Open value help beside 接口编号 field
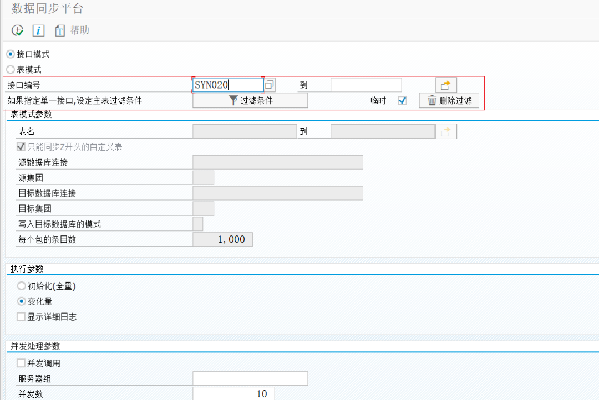Viewport: 599px width, 400px height. pyautogui.click(x=270, y=85)
